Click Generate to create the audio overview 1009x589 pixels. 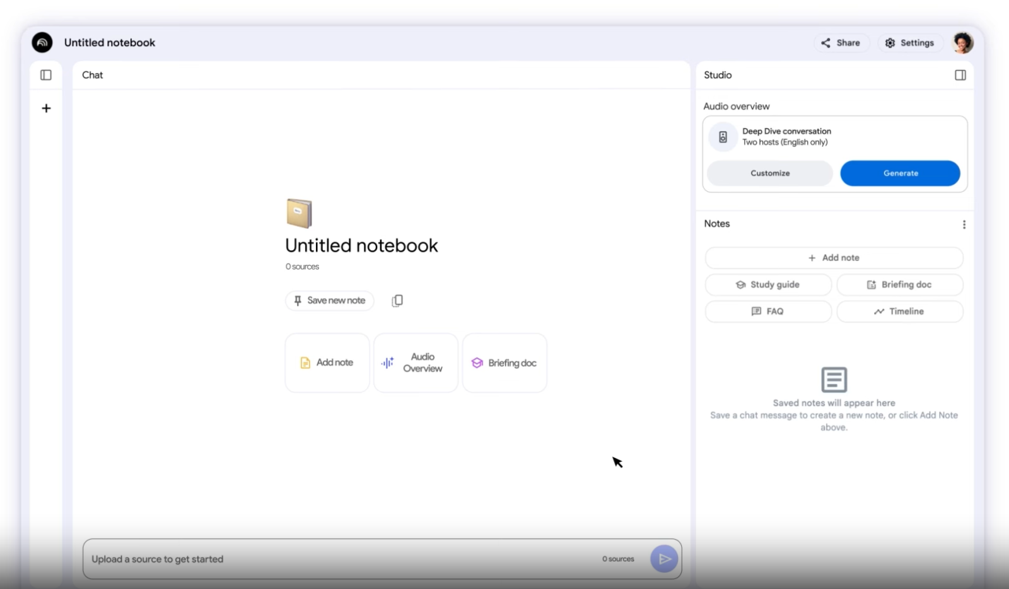[x=900, y=173]
